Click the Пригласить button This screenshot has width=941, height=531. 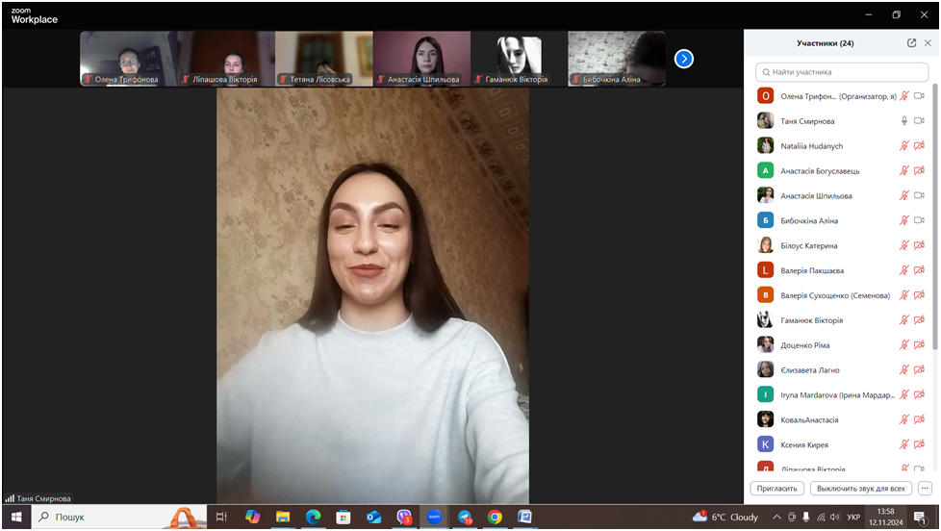point(776,489)
